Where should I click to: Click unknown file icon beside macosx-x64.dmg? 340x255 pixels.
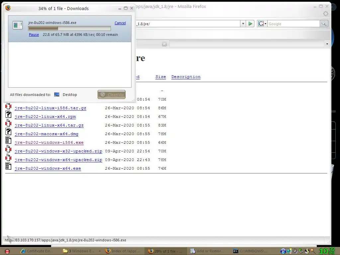pyautogui.click(x=8, y=131)
